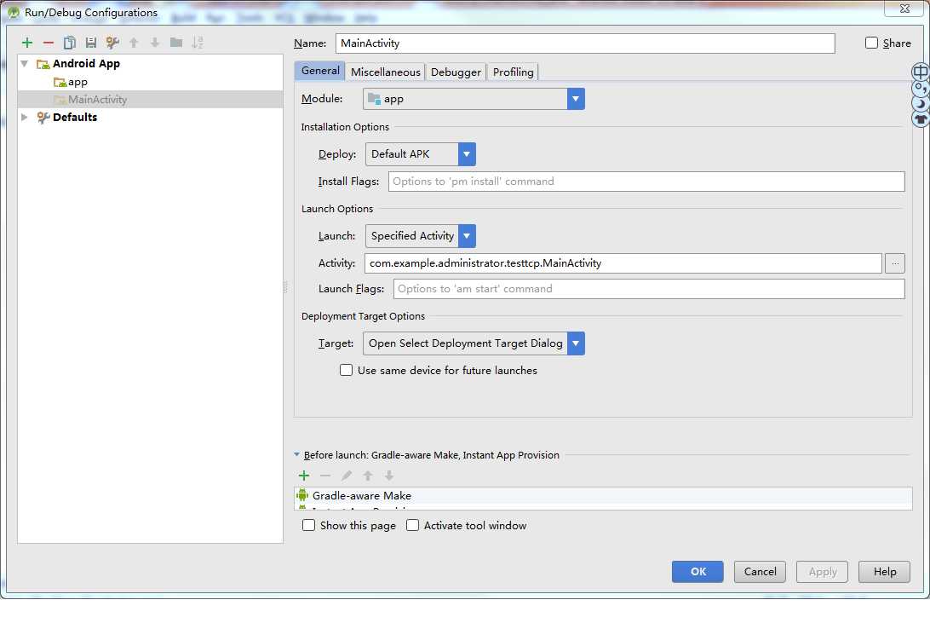Click the Install Flags input field
This screenshot has width=930, height=623.
tap(646, 182)
